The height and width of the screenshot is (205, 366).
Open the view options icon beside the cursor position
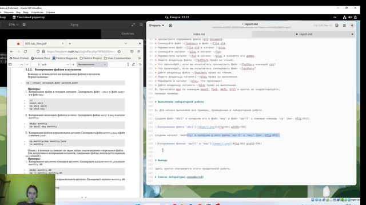[337, 25]
